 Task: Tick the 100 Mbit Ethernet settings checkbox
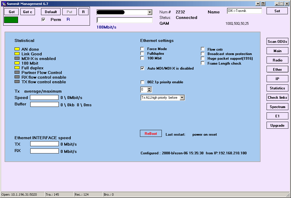[x=142, y=58]
